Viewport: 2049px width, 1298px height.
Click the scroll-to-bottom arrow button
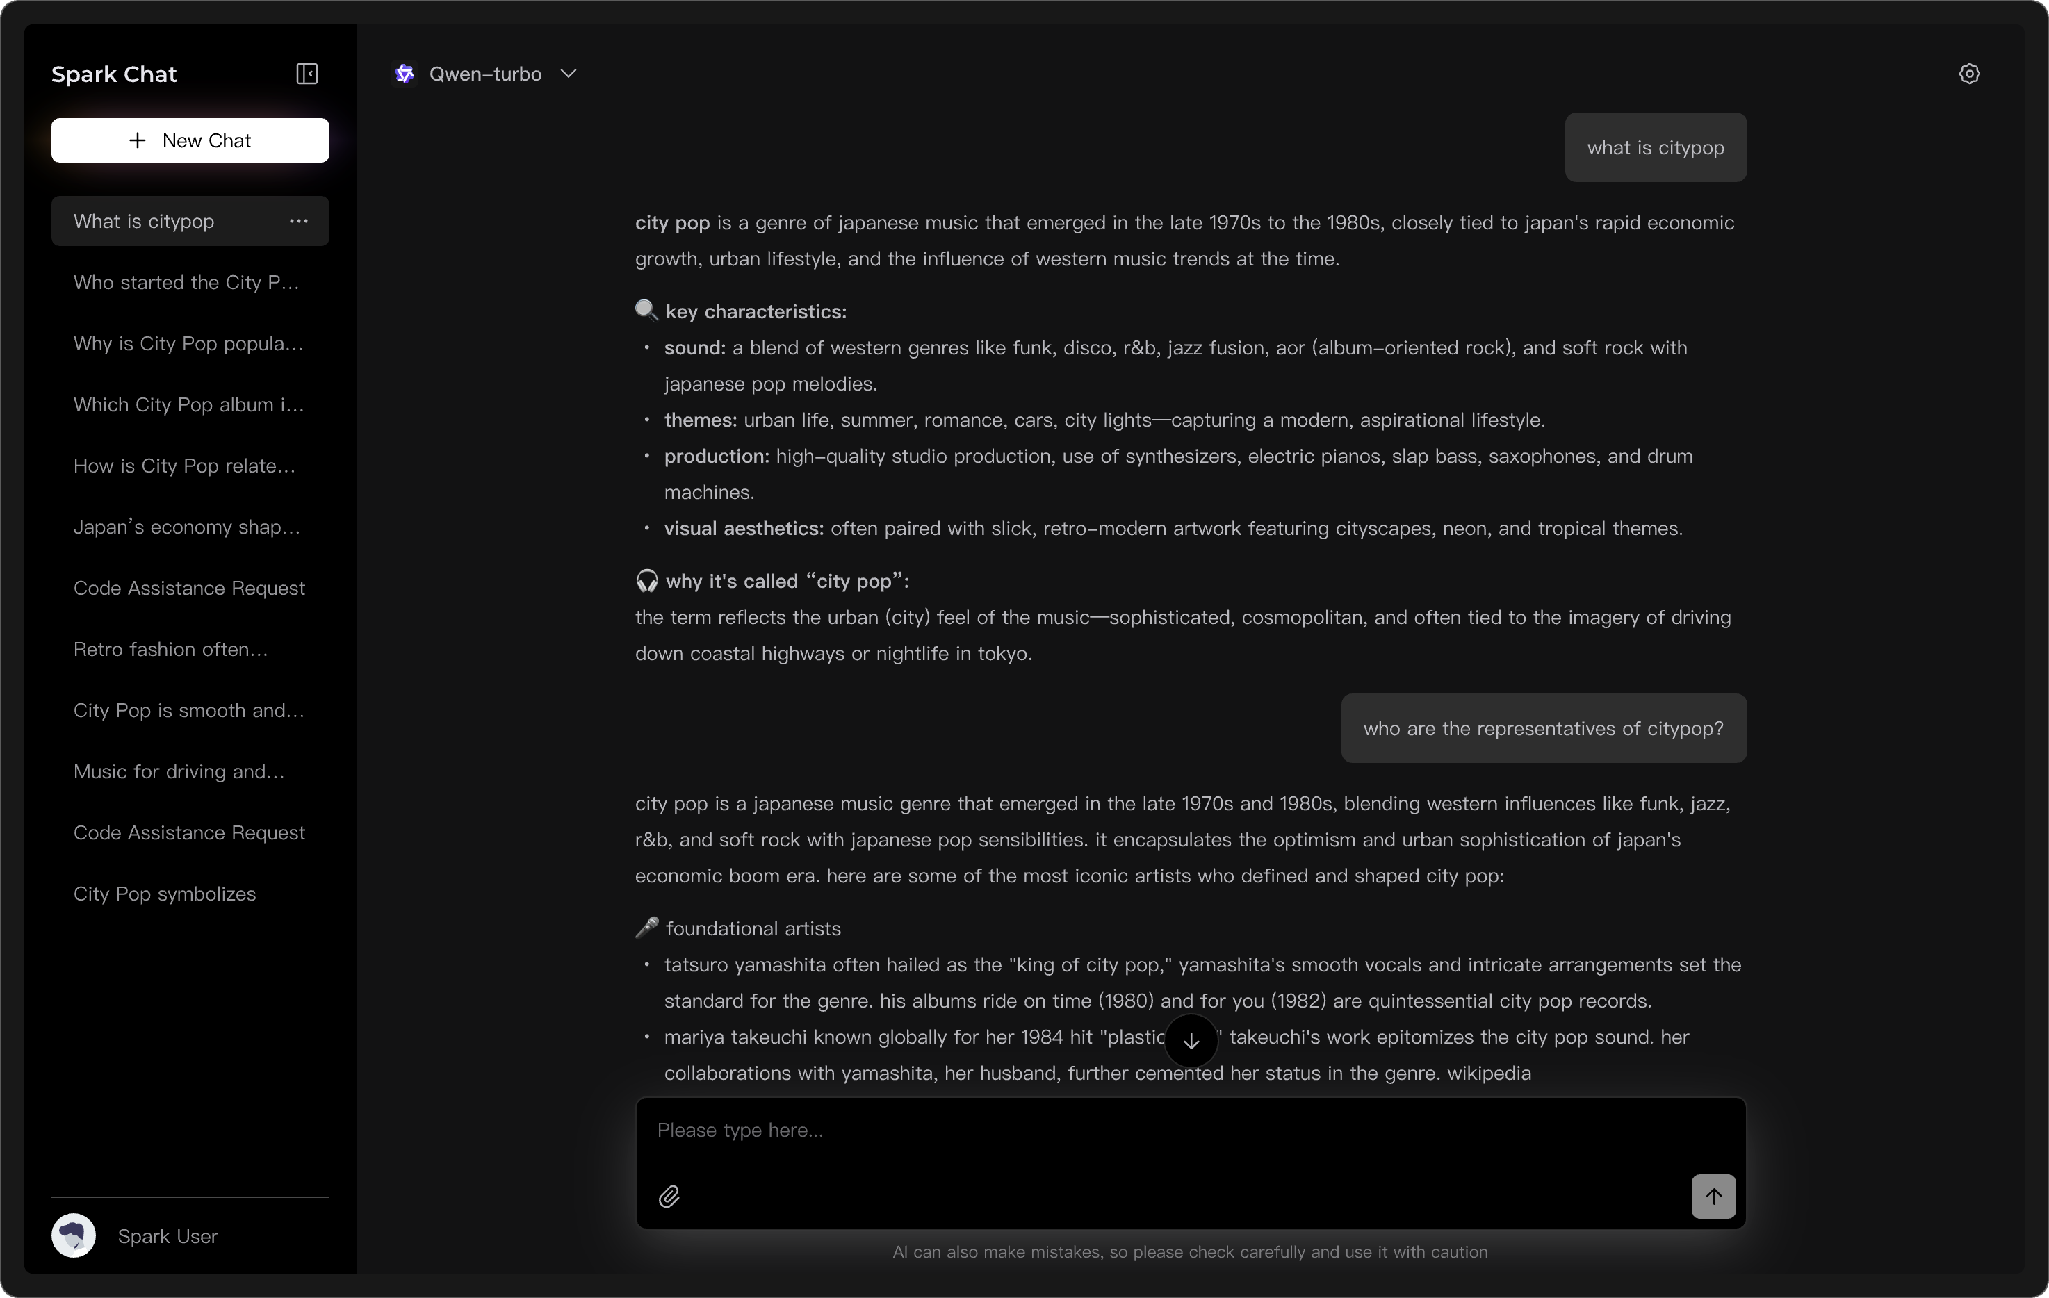(1191, 1040)
